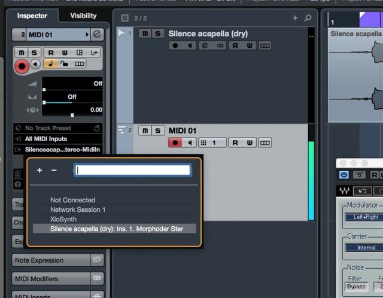The width and height of the screenshot is (383, 298).
Task: Enable Write automation in Inspector
Action: coord(65,53)
